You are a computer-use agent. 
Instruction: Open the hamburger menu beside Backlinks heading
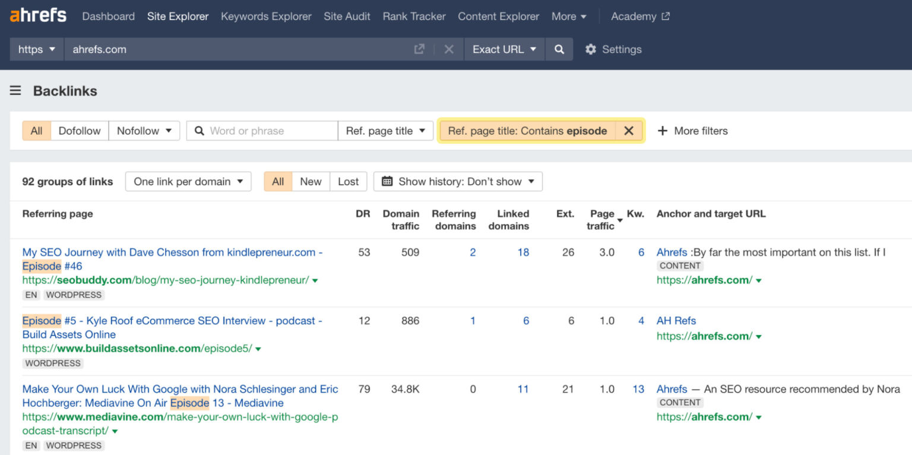15,91
